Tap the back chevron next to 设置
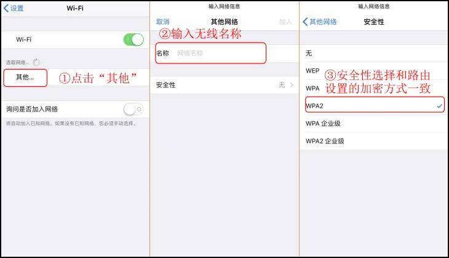449x258 pixels. pyautogui.click(x=6, y=8)
